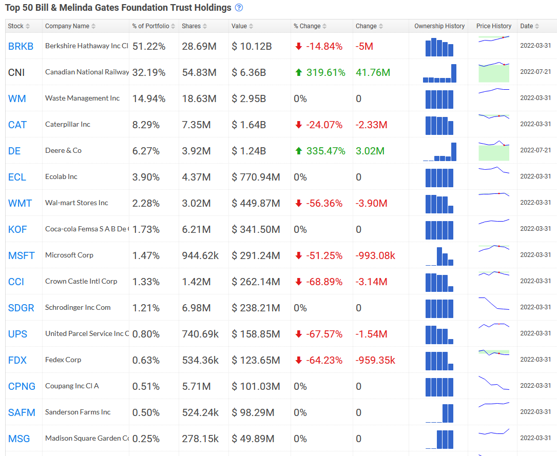View CNI price history sparkline
The height and width of the screenshot is (456, 557).
click(494, 73)
